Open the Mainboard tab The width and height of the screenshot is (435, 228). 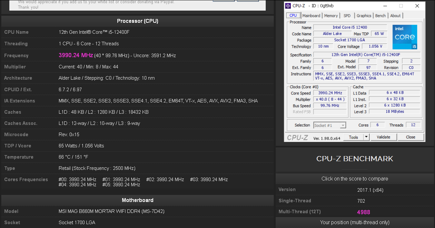(311, 16)
